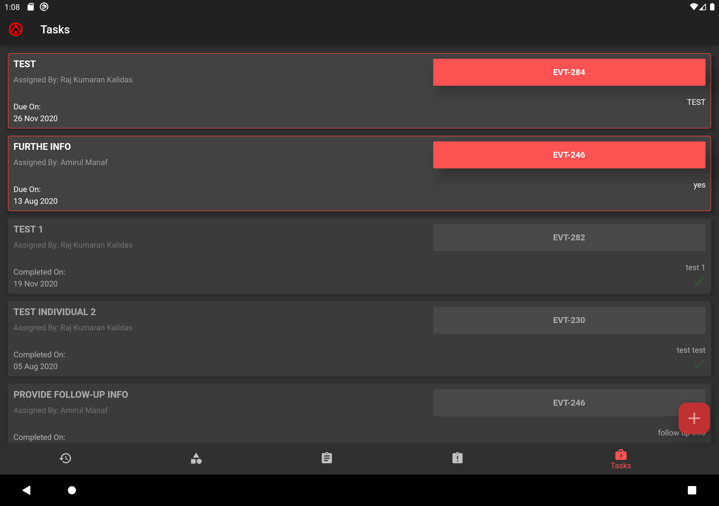The height and width of the screenshot is (506, 719).
Task: Add a new task with plus button
Action: (x=694, y=418)
